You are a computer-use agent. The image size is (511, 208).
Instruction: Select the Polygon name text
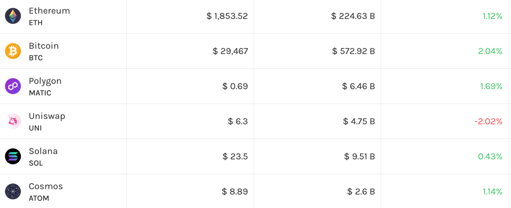pyautogui.click(x=45, y=81)
